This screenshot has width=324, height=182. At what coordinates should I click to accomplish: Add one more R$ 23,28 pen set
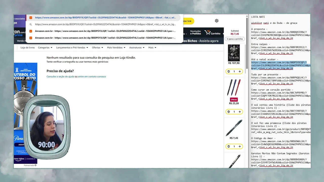[x=240, y=112]
